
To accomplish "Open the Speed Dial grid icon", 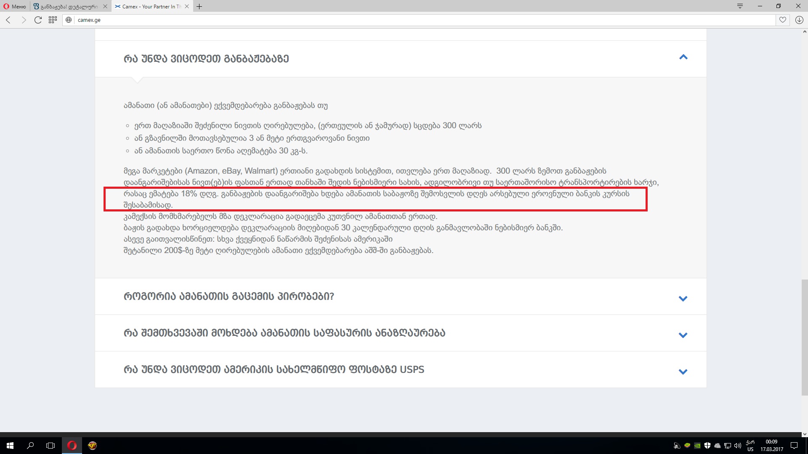I will 53,20.
